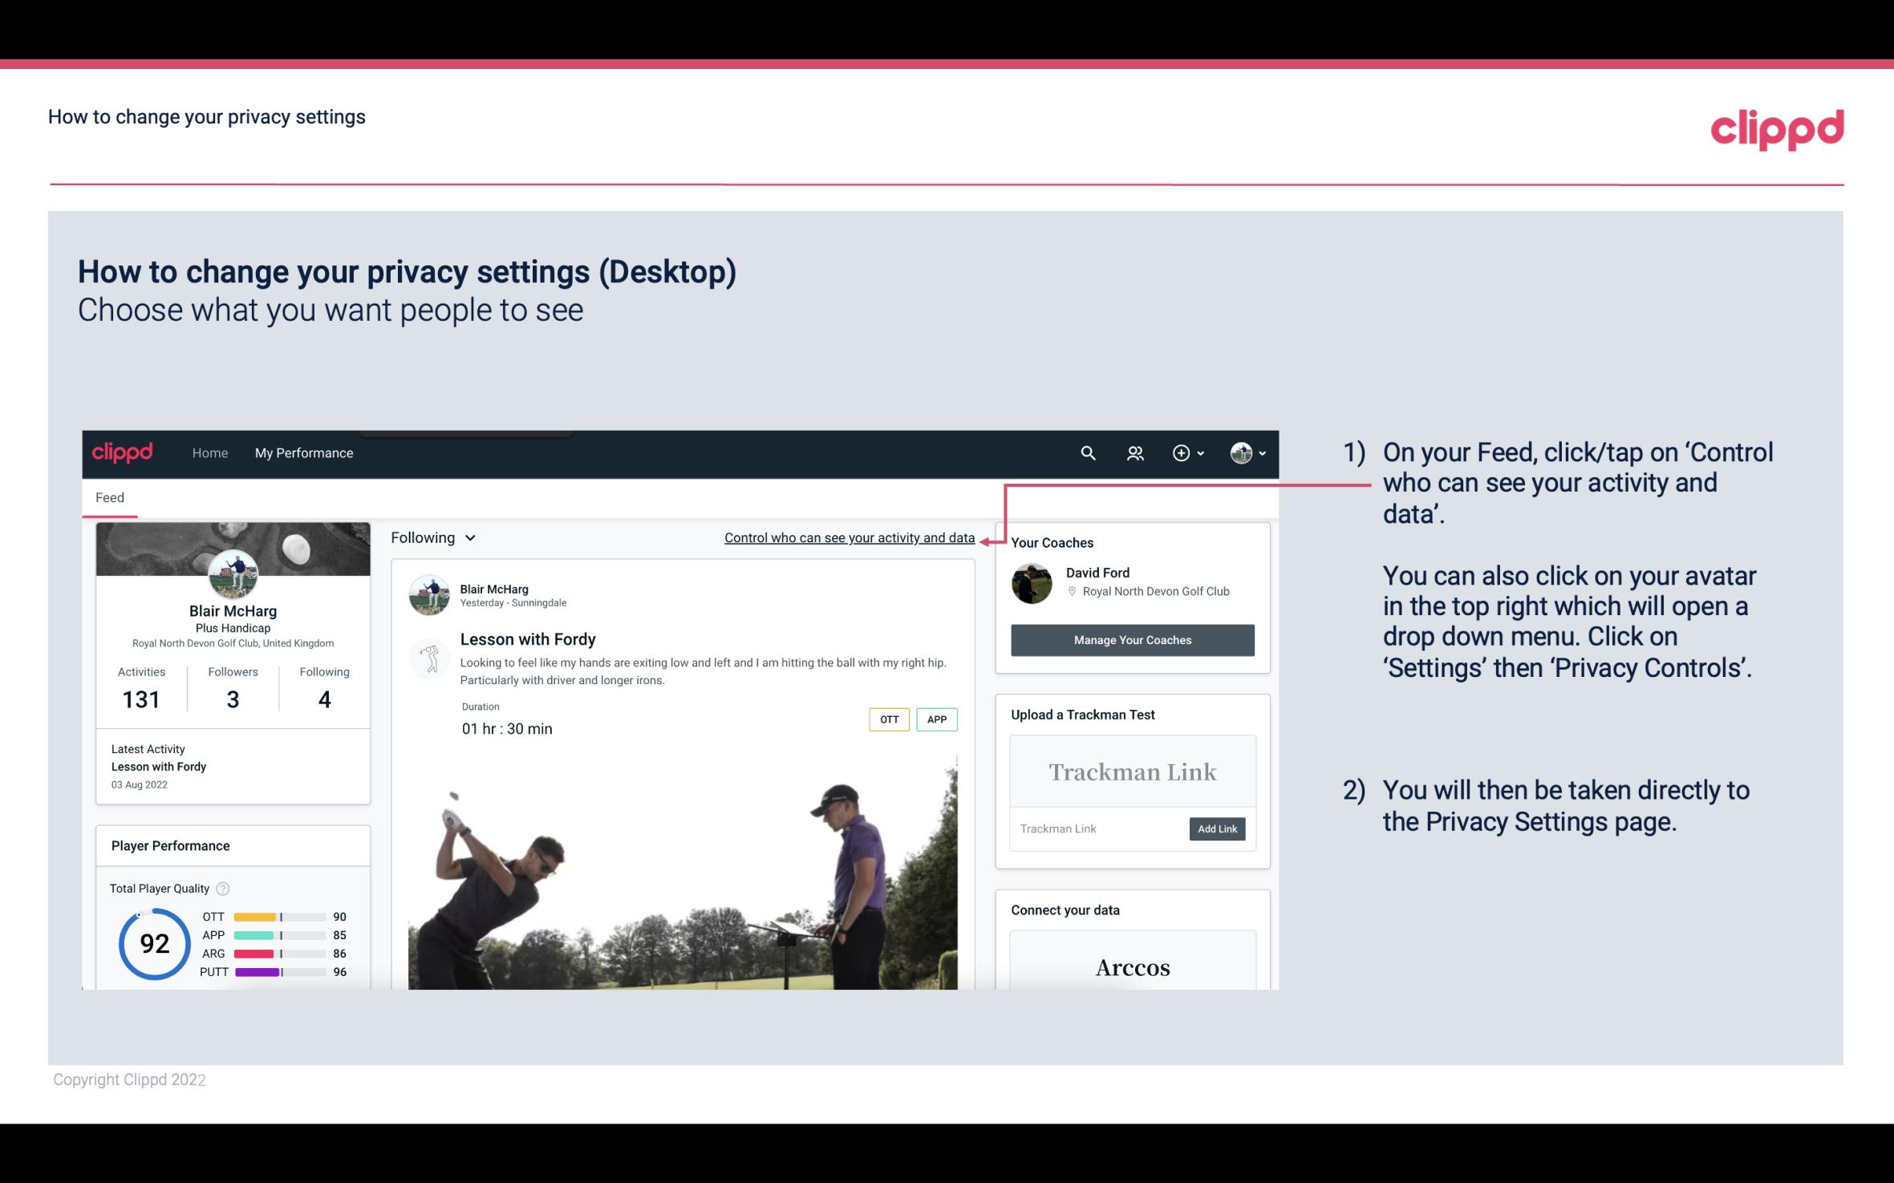Expand the Following dropdown on feed

point(432,537)
